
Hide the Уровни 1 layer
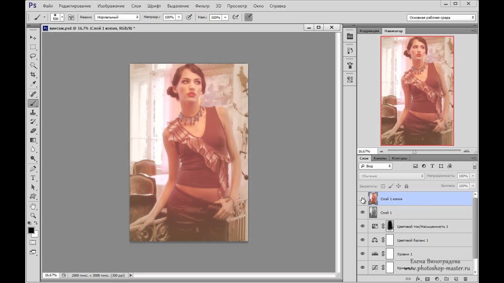(x=363, y=254)
